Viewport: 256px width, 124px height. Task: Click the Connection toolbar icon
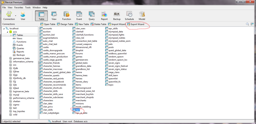click(x=9, y=15)
